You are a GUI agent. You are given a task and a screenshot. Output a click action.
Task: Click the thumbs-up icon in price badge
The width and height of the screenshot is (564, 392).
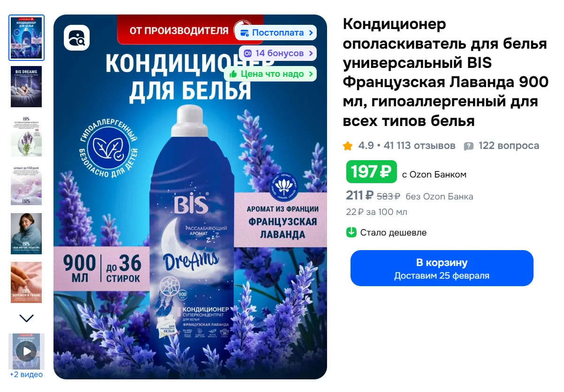coord(233,74)
